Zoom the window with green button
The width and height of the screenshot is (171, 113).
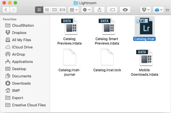click(x=15, y=3)
